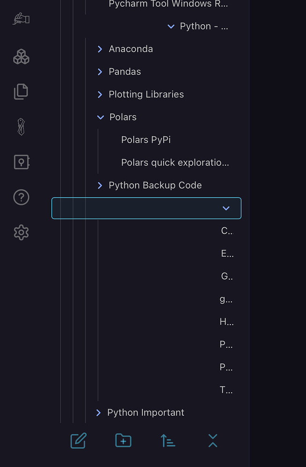Image resolution: width=306 pixels, height=467 pixels.
Task: Click the stacked cubes ribbon icon
Action: point(21,57)
